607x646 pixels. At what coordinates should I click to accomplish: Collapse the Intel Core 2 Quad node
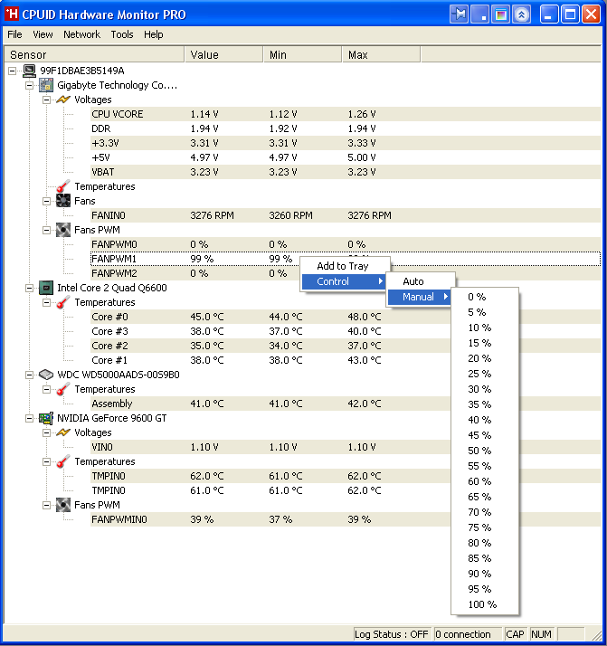(x=29, y=288)
